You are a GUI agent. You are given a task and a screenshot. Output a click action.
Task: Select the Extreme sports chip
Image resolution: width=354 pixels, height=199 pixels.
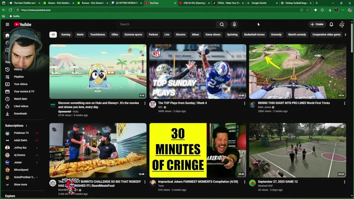tap(133, 35)
